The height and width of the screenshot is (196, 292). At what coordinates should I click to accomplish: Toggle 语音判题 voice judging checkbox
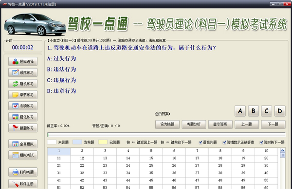[201, 143]
